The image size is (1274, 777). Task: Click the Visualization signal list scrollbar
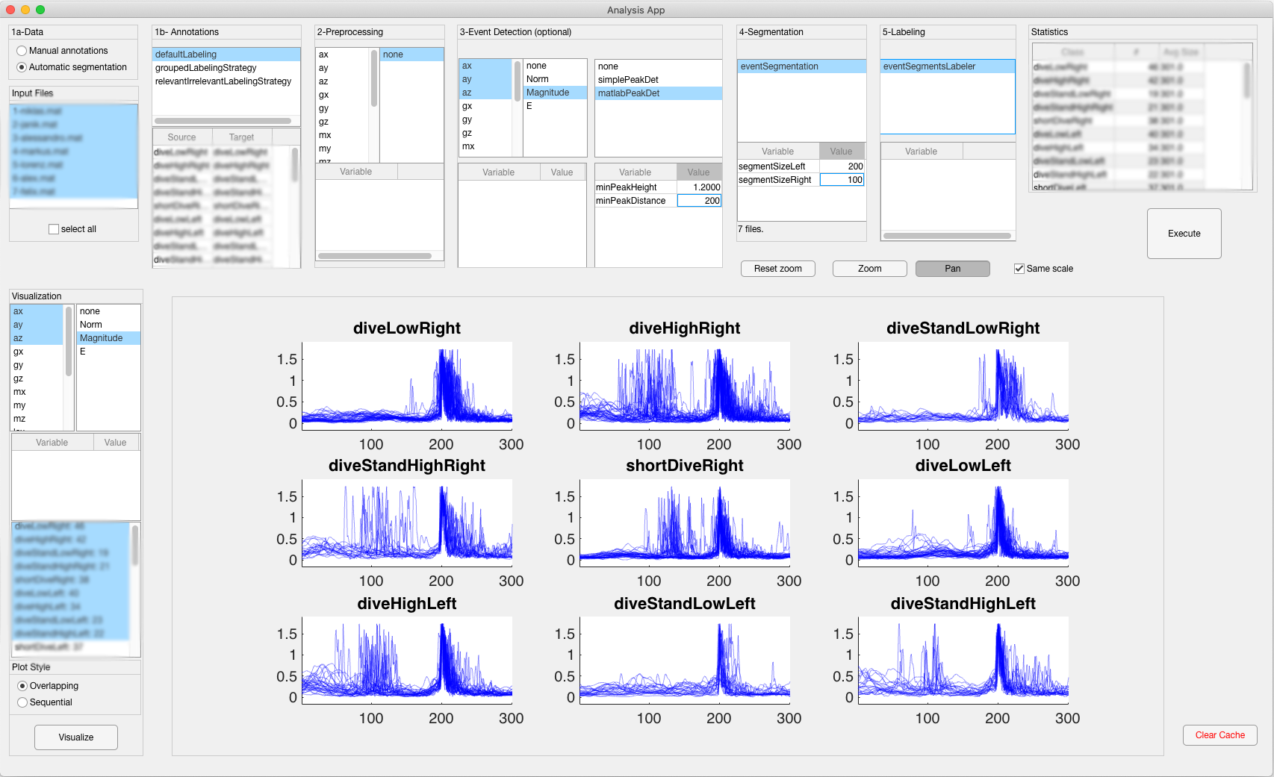69,340
